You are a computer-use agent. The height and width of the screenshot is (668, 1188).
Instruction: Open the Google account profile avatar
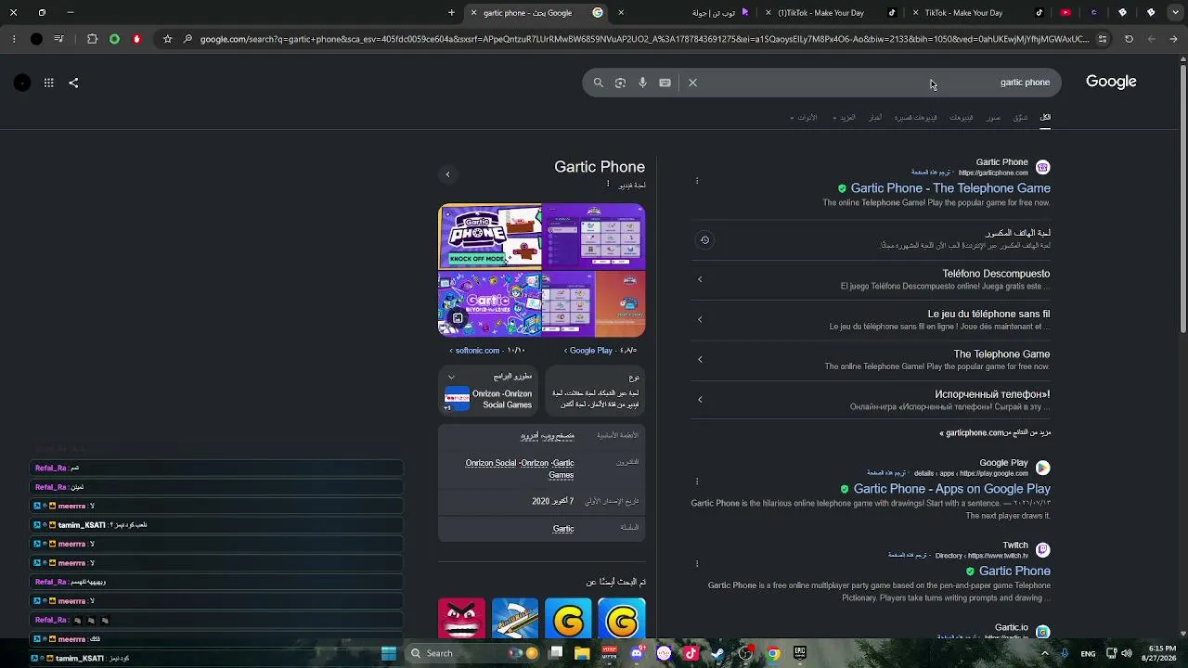(22, 83)
